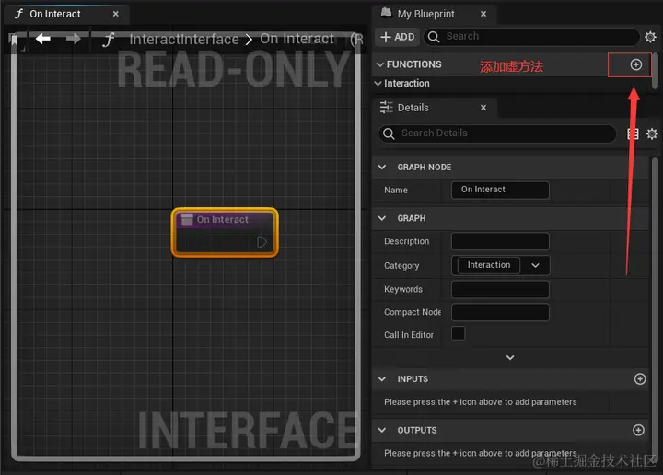Close the Details tab
The image size is (663, 475).
click(x=483, y=108)
